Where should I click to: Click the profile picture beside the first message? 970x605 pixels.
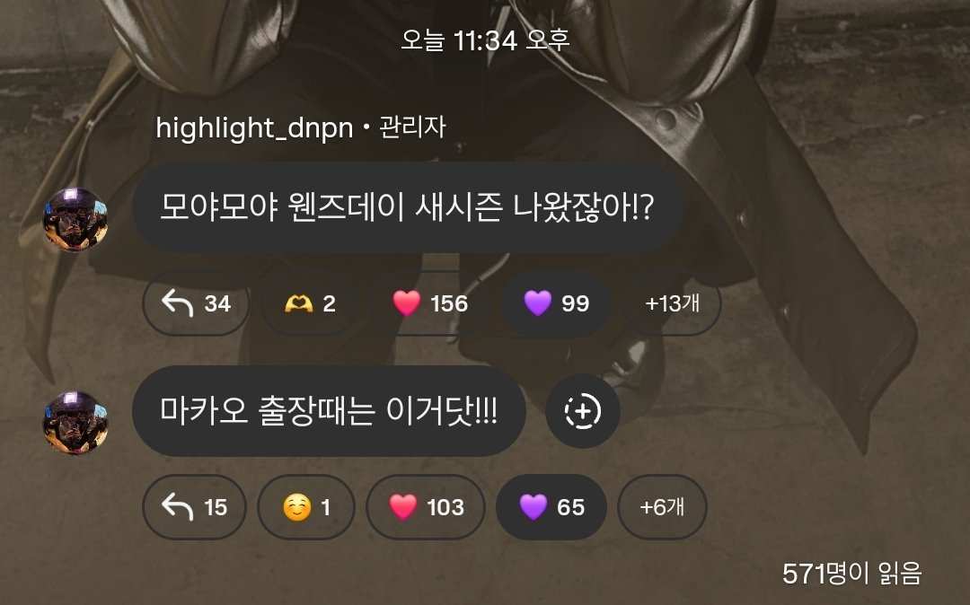[x=75, y=220]
